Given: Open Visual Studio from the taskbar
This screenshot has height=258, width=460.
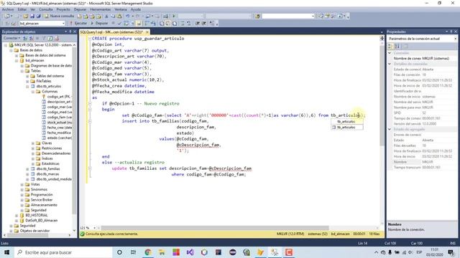Looking at the screenshot, I should (190, 252).
